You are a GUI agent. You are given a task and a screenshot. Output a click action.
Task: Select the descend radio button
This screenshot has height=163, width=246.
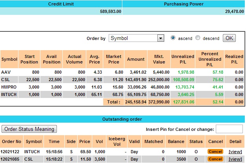tap(198, 38)
